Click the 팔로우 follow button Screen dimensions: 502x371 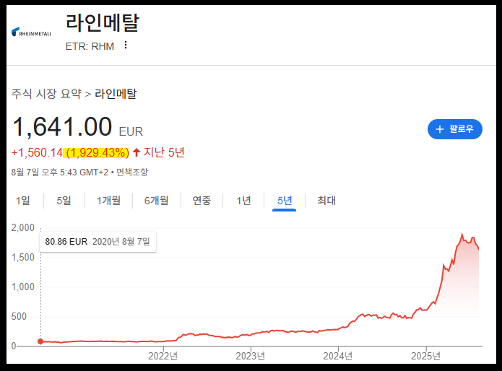pyautogui.click(x=454, y=129)
